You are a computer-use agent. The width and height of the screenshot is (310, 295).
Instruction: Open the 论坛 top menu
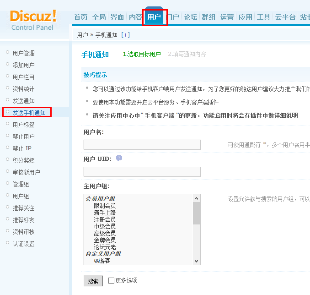(x=190, y=17)
